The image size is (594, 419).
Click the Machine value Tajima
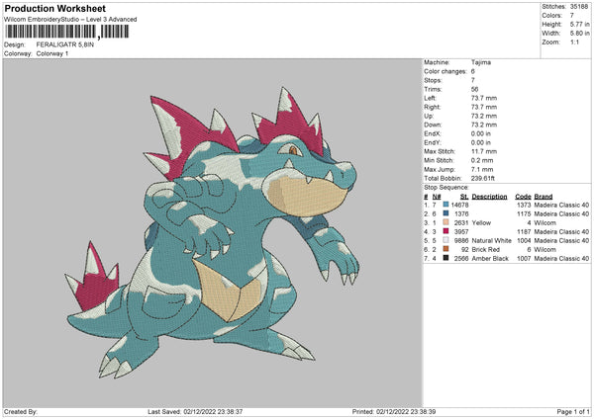click(481, 62)
